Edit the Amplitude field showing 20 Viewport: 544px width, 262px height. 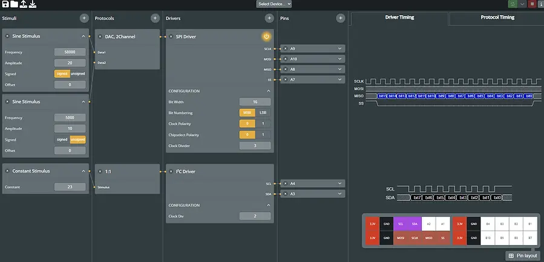(x=70, y=63)
